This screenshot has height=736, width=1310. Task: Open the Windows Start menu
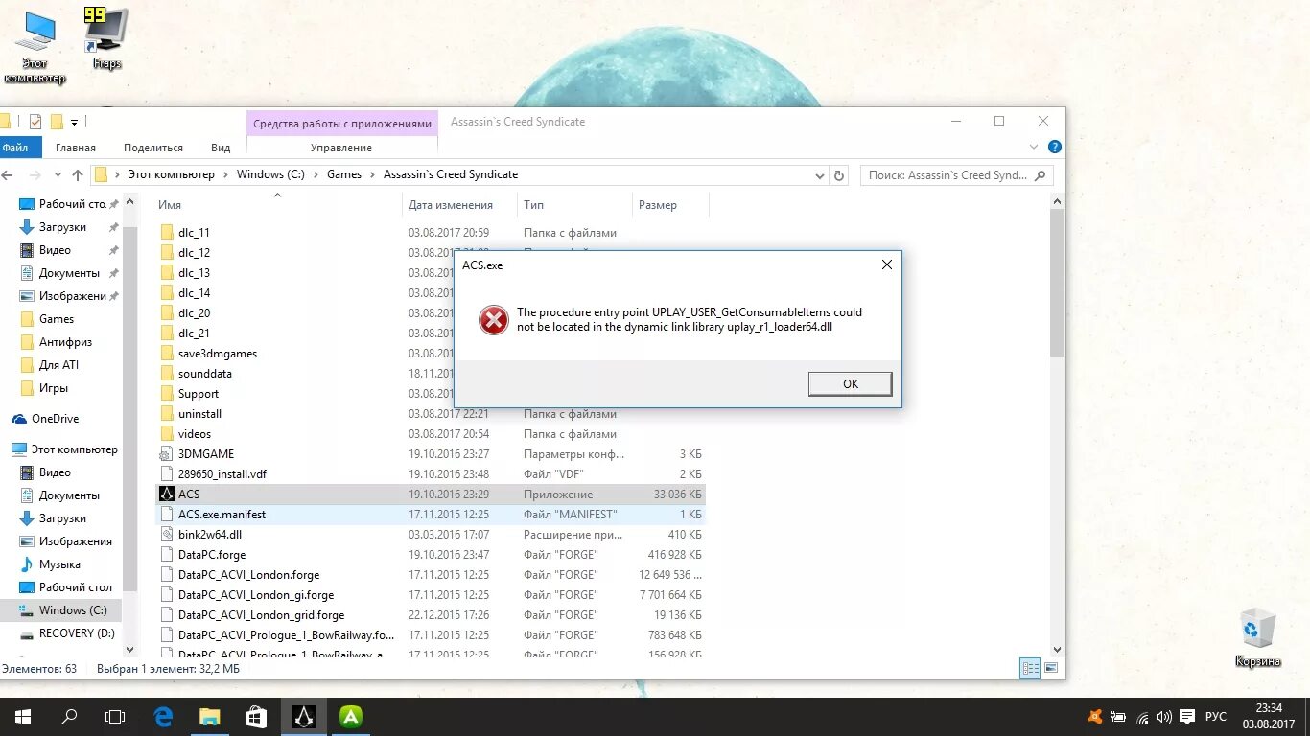coord(23,717)
